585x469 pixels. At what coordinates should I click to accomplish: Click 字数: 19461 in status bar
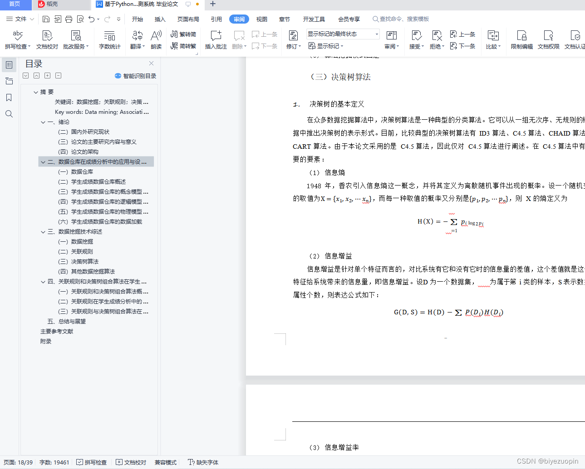[x=54, y=462]
